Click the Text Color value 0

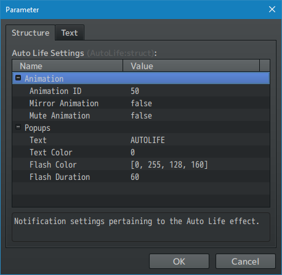coord(133,152)
